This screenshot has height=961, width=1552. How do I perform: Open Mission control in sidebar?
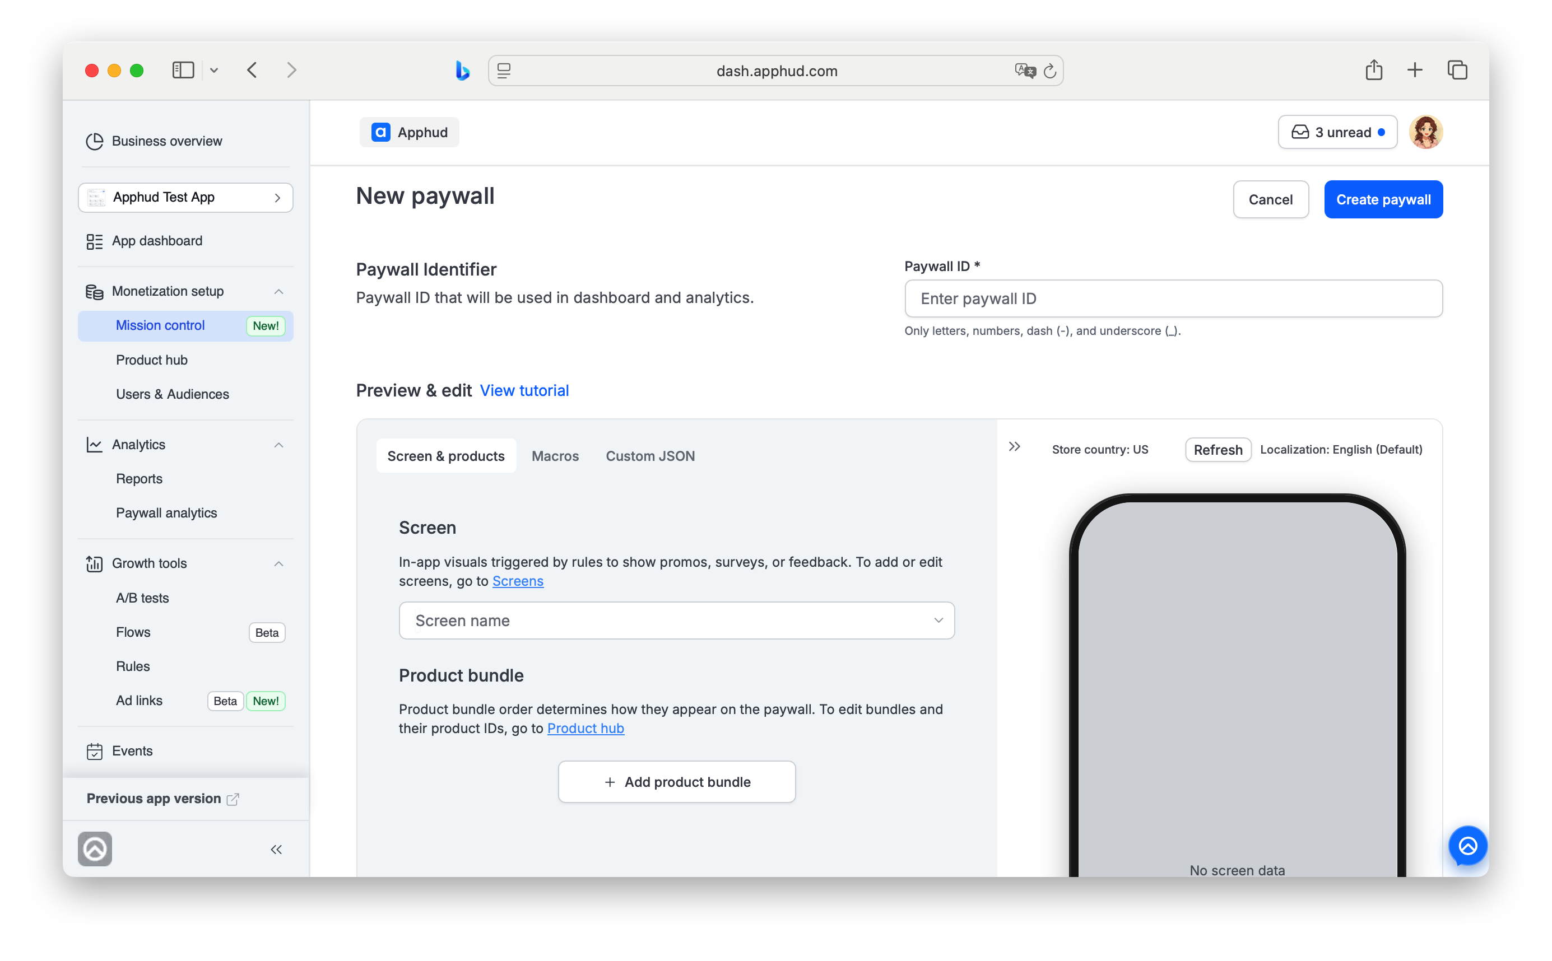click(185, 326)
